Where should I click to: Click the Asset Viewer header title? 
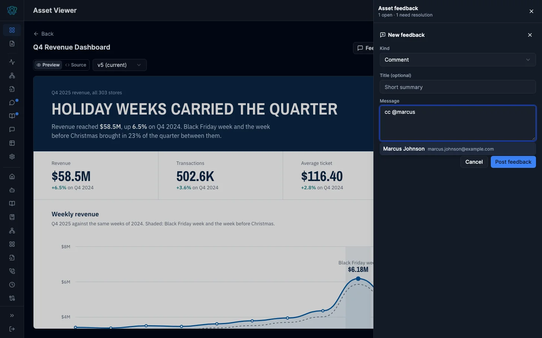click(x=55, y=11)
